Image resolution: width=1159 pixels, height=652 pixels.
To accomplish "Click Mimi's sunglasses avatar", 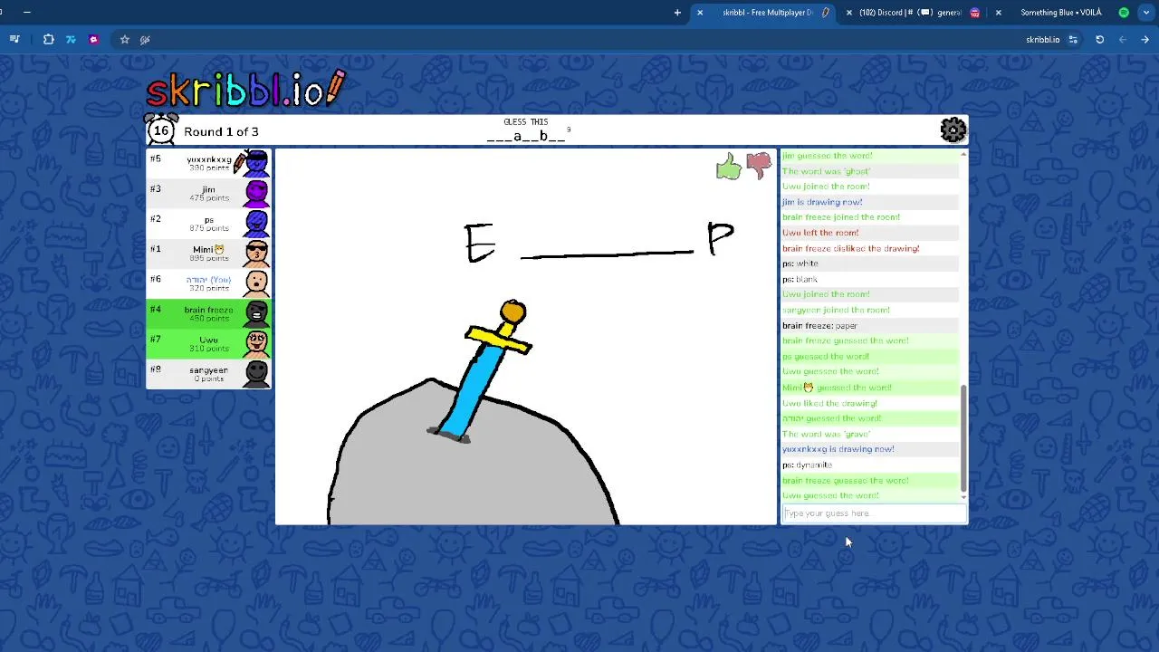I will point(256,253).
